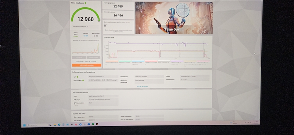
Task: Show hidden system tray icons
Action: pyautogui.click(x=245, y=122)
